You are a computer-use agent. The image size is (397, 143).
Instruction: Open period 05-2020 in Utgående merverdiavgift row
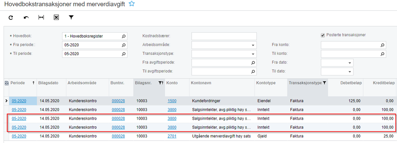[x=19, y=136]
